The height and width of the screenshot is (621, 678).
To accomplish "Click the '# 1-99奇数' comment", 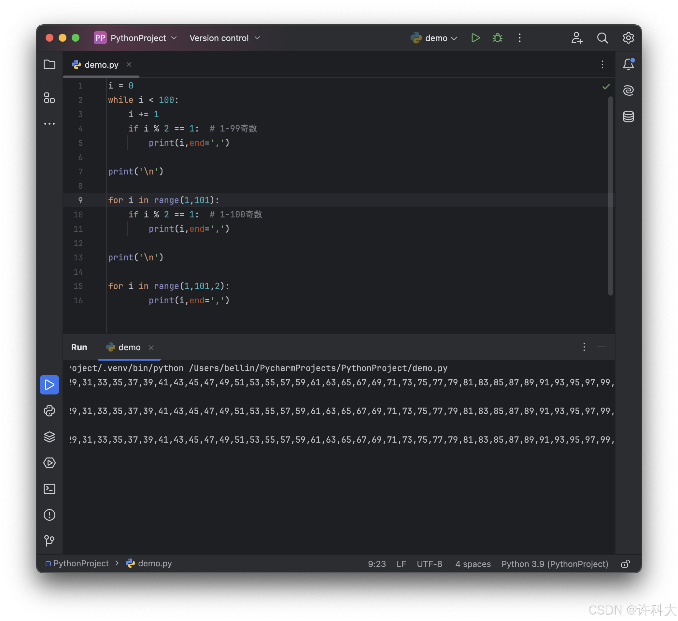I will pos(233,128).
